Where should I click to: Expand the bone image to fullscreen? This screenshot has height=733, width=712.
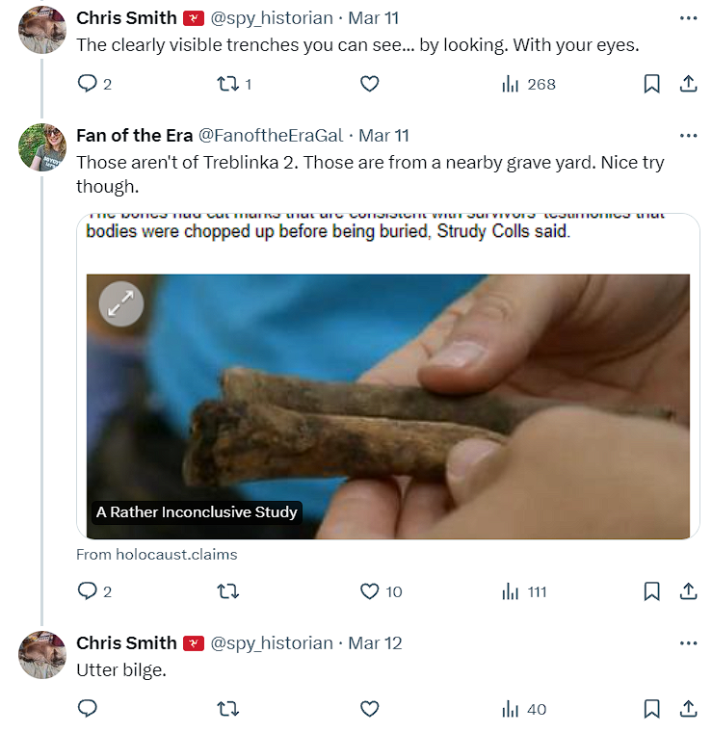(120, 304)
